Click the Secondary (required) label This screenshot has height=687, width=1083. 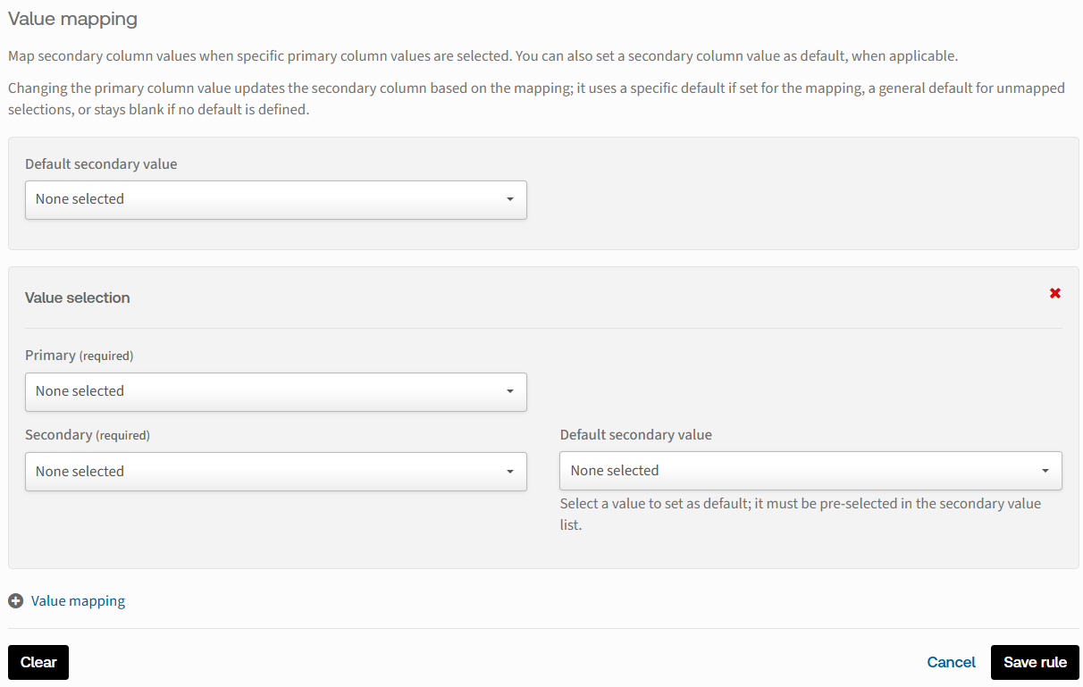(87, 435)
